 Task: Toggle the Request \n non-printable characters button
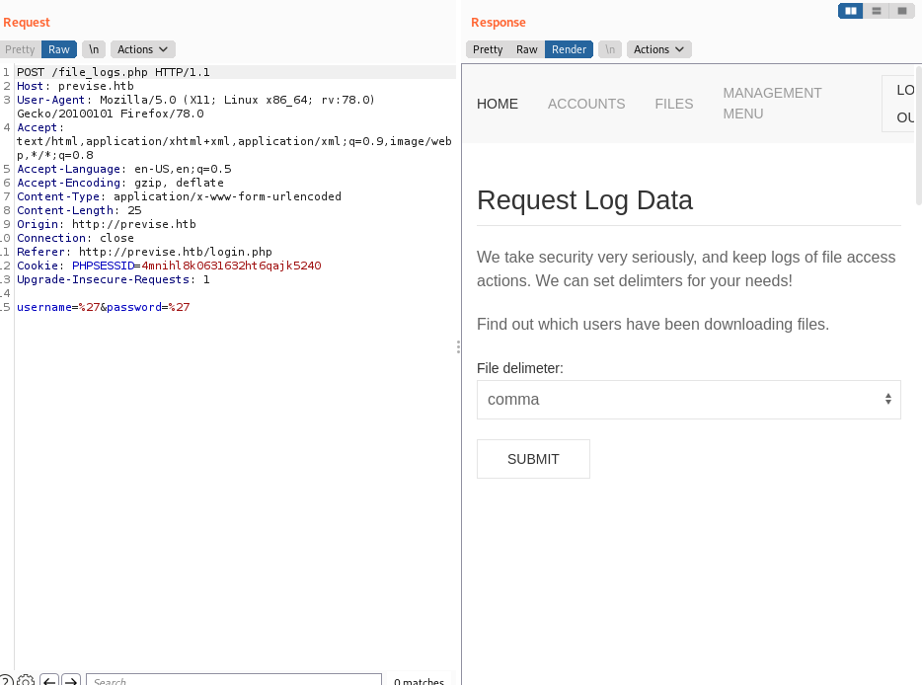[94, 49]
